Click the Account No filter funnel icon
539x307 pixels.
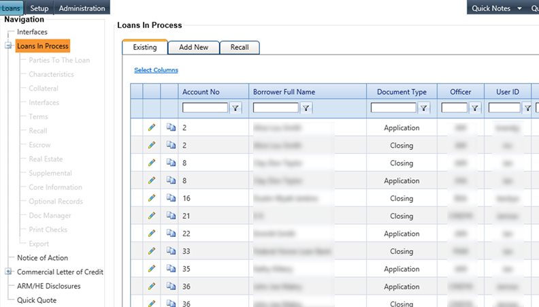[x=235, y=108]
